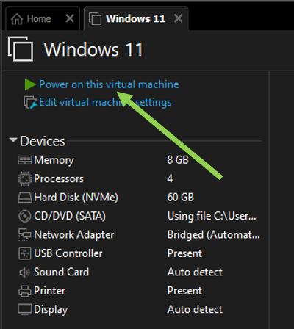Click the Display Auto detect value

click(195, 310)
